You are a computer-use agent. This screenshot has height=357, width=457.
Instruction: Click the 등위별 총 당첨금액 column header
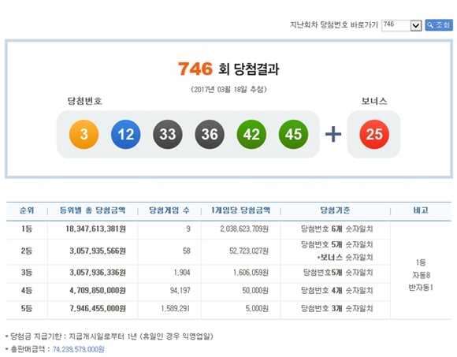(x=93, y=210)
